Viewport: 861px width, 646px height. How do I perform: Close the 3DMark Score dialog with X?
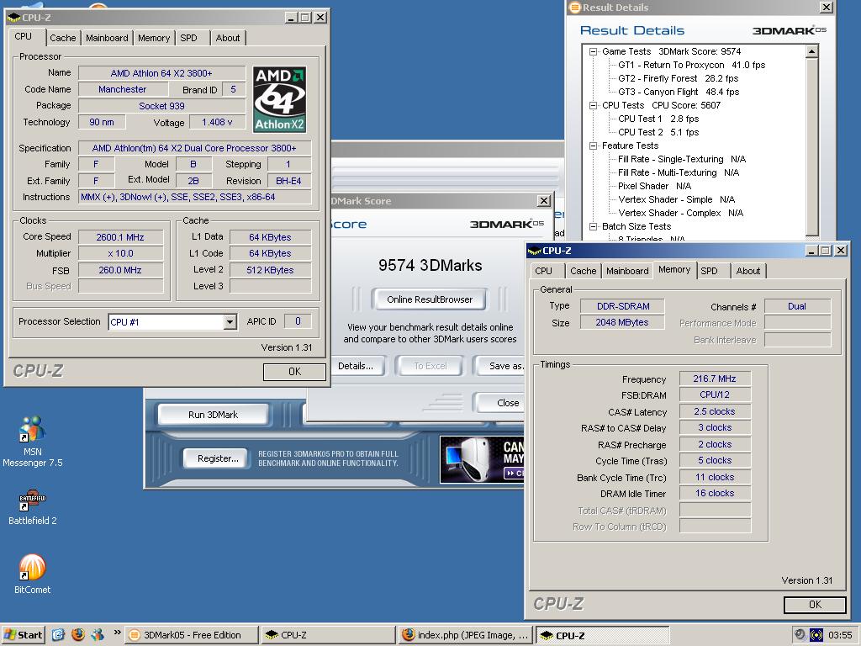tap(543, 200)
